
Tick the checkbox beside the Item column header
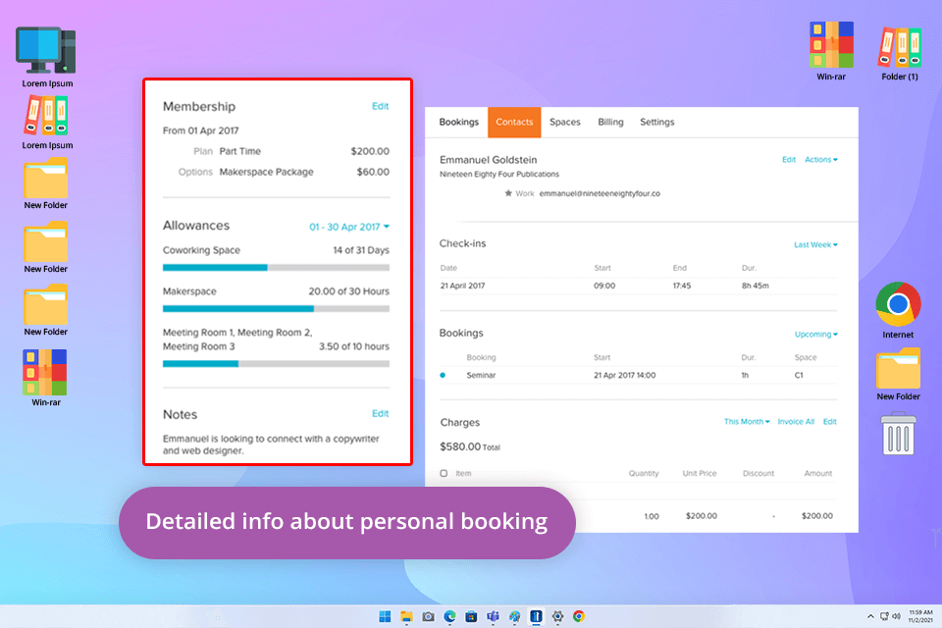(444, 474)
